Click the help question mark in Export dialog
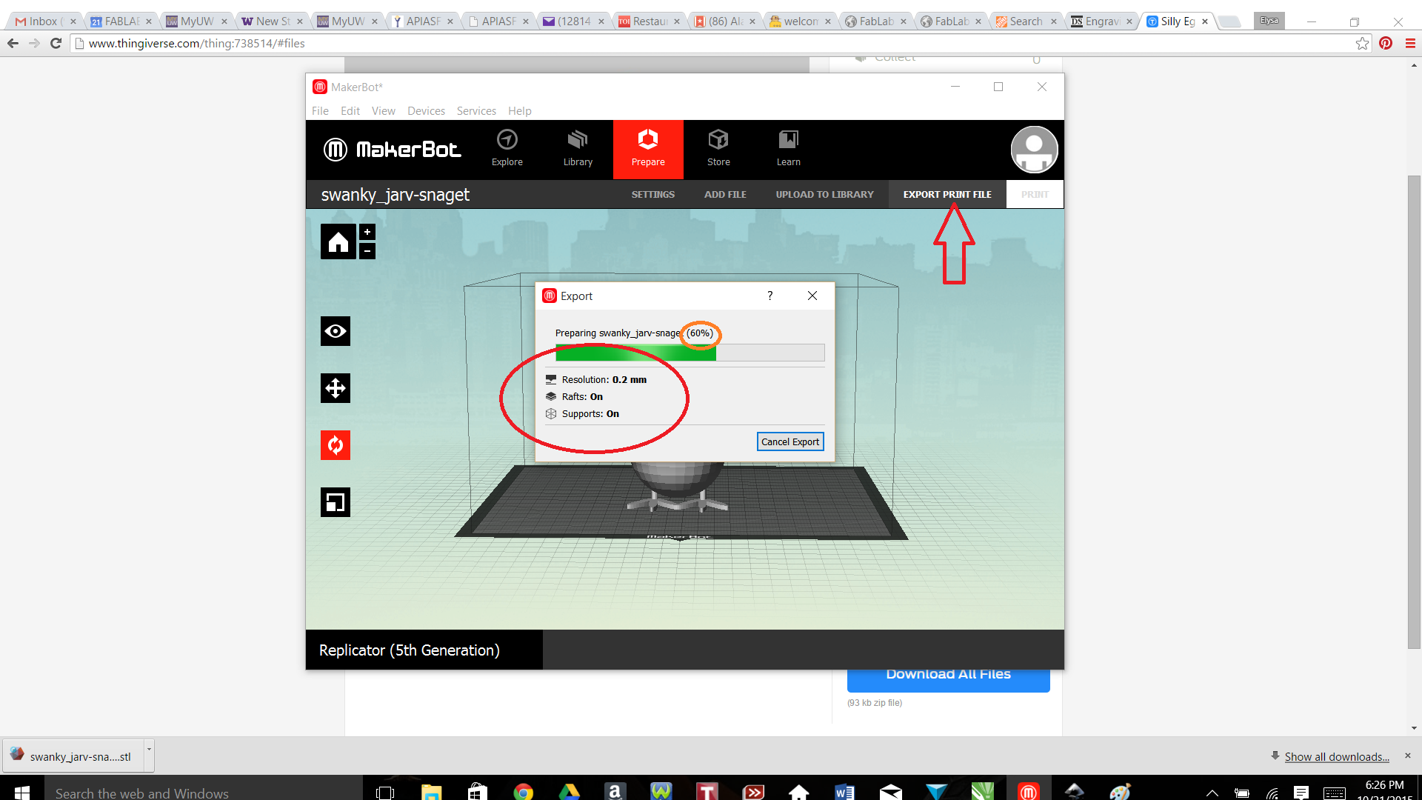1422x800 pixels. (x=770, y=296)
